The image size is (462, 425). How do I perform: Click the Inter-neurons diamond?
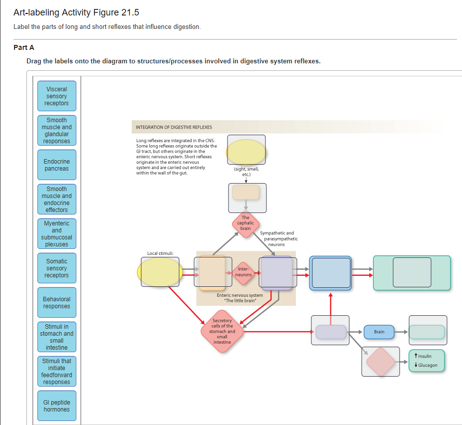point(243,273)
